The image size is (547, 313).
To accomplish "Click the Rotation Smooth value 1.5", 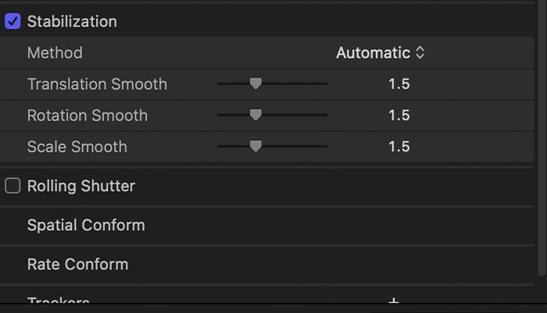I will [x=399, y=115].
